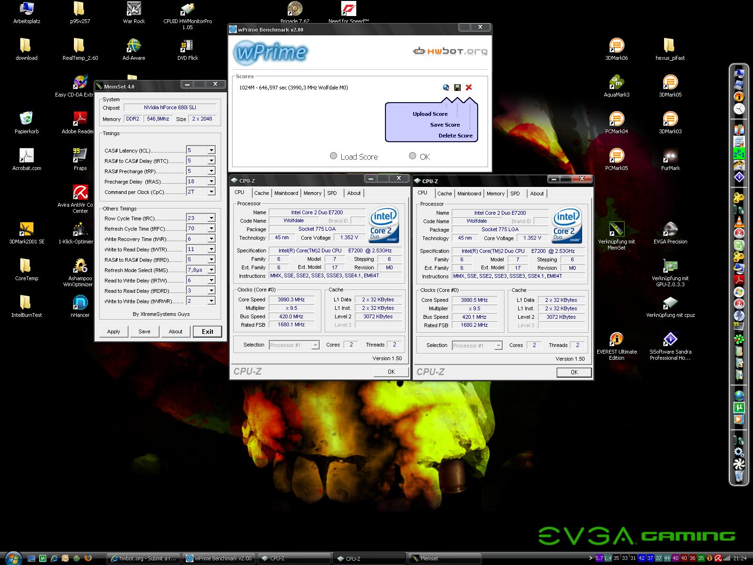Screen dimensions: 753x565
Task: Expand the Write to Read Delay (tWTR) dropdown
Action: [x=211, y=249]
